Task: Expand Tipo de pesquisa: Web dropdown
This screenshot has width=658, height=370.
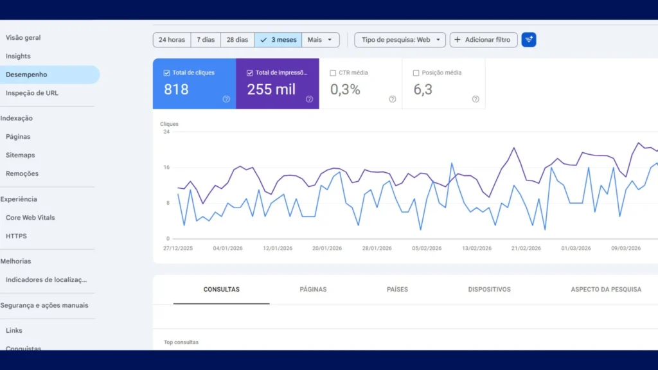Action: (400, 40)
